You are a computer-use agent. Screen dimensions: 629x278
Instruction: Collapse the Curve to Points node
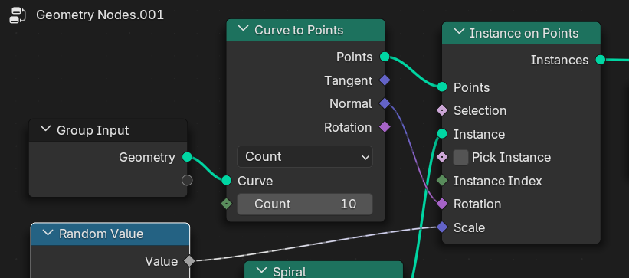point(243,28)
